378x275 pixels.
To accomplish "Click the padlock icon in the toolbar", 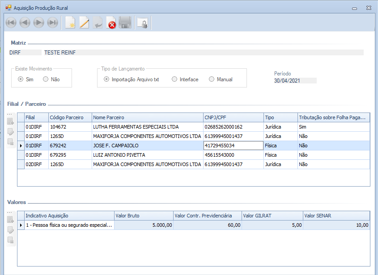I will pyautogui.click(x=142, y=23).
